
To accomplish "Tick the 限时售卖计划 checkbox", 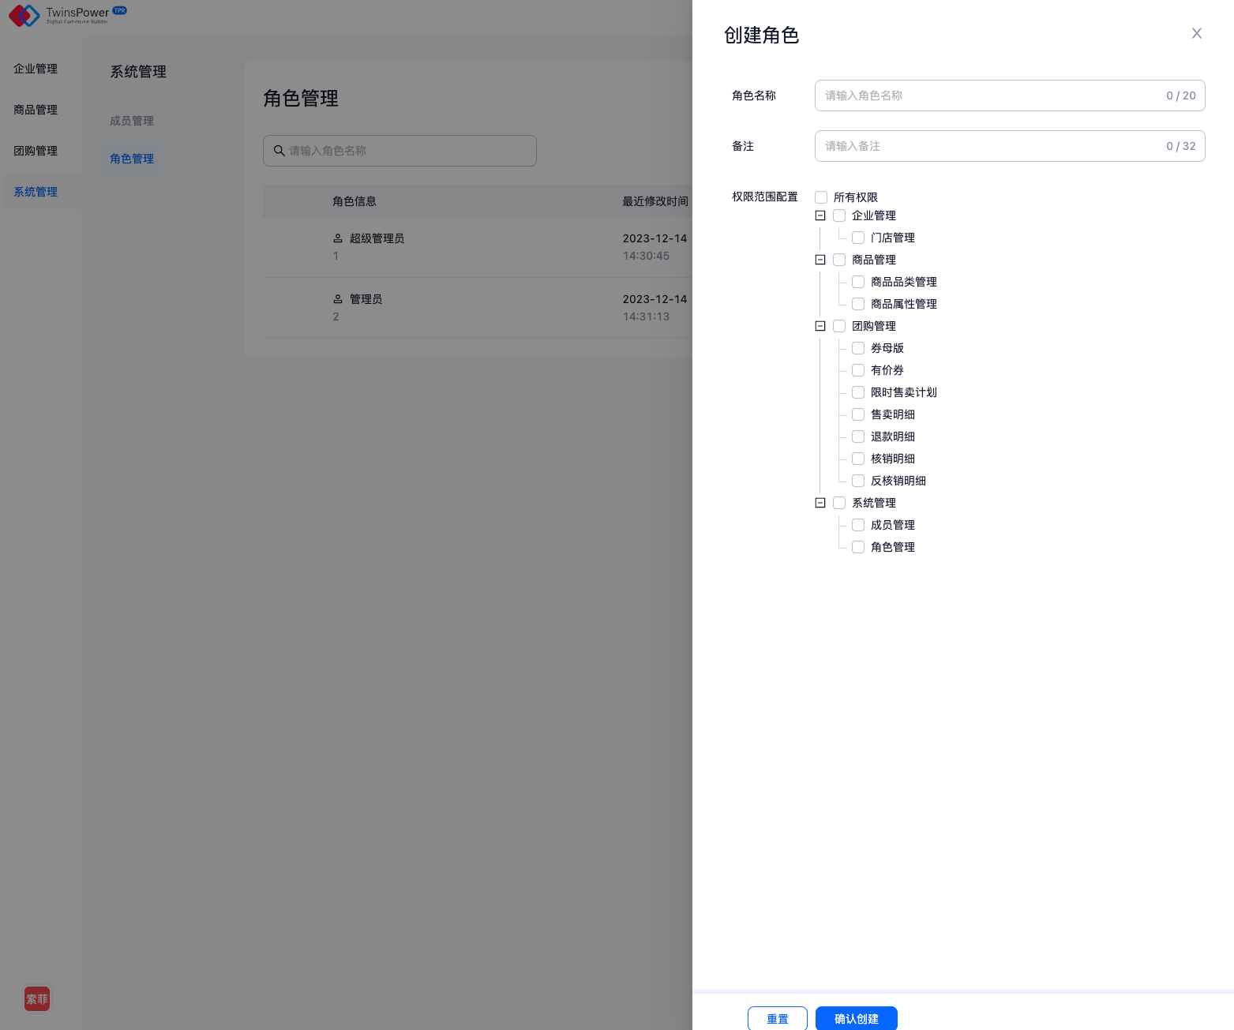I will point(858,392).
